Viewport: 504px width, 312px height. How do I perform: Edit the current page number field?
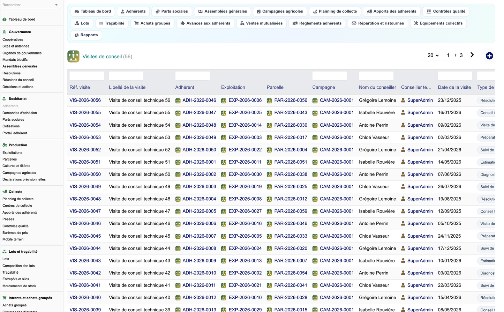(x=448, y=55)
